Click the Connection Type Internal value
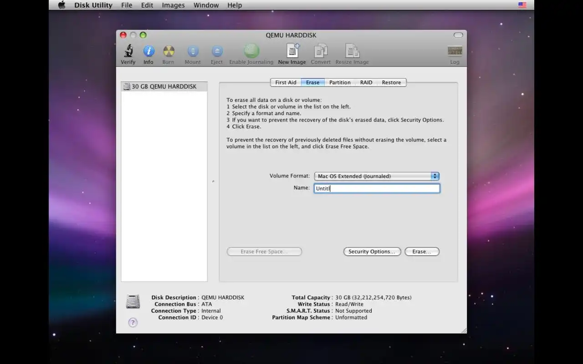 point(211,311)
